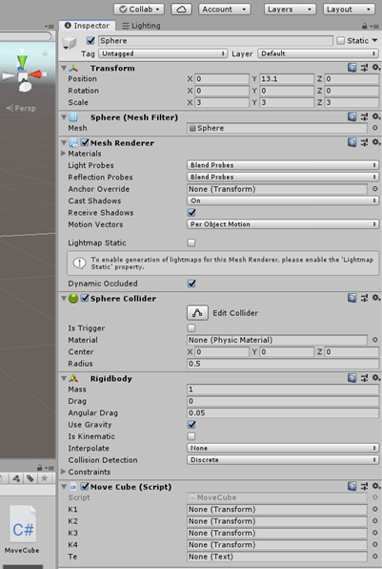This screenshot has width=382, height=569.
Task: Toggle Use Gravity checkbox
Action: (191, 424)
